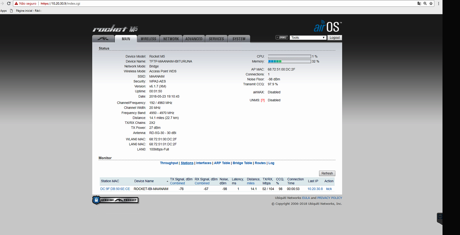Click the station name ROCKET-IBI-MAANAIM
Image resolution: width=460 pixels, height=235 pixels.
pos(151,189)
